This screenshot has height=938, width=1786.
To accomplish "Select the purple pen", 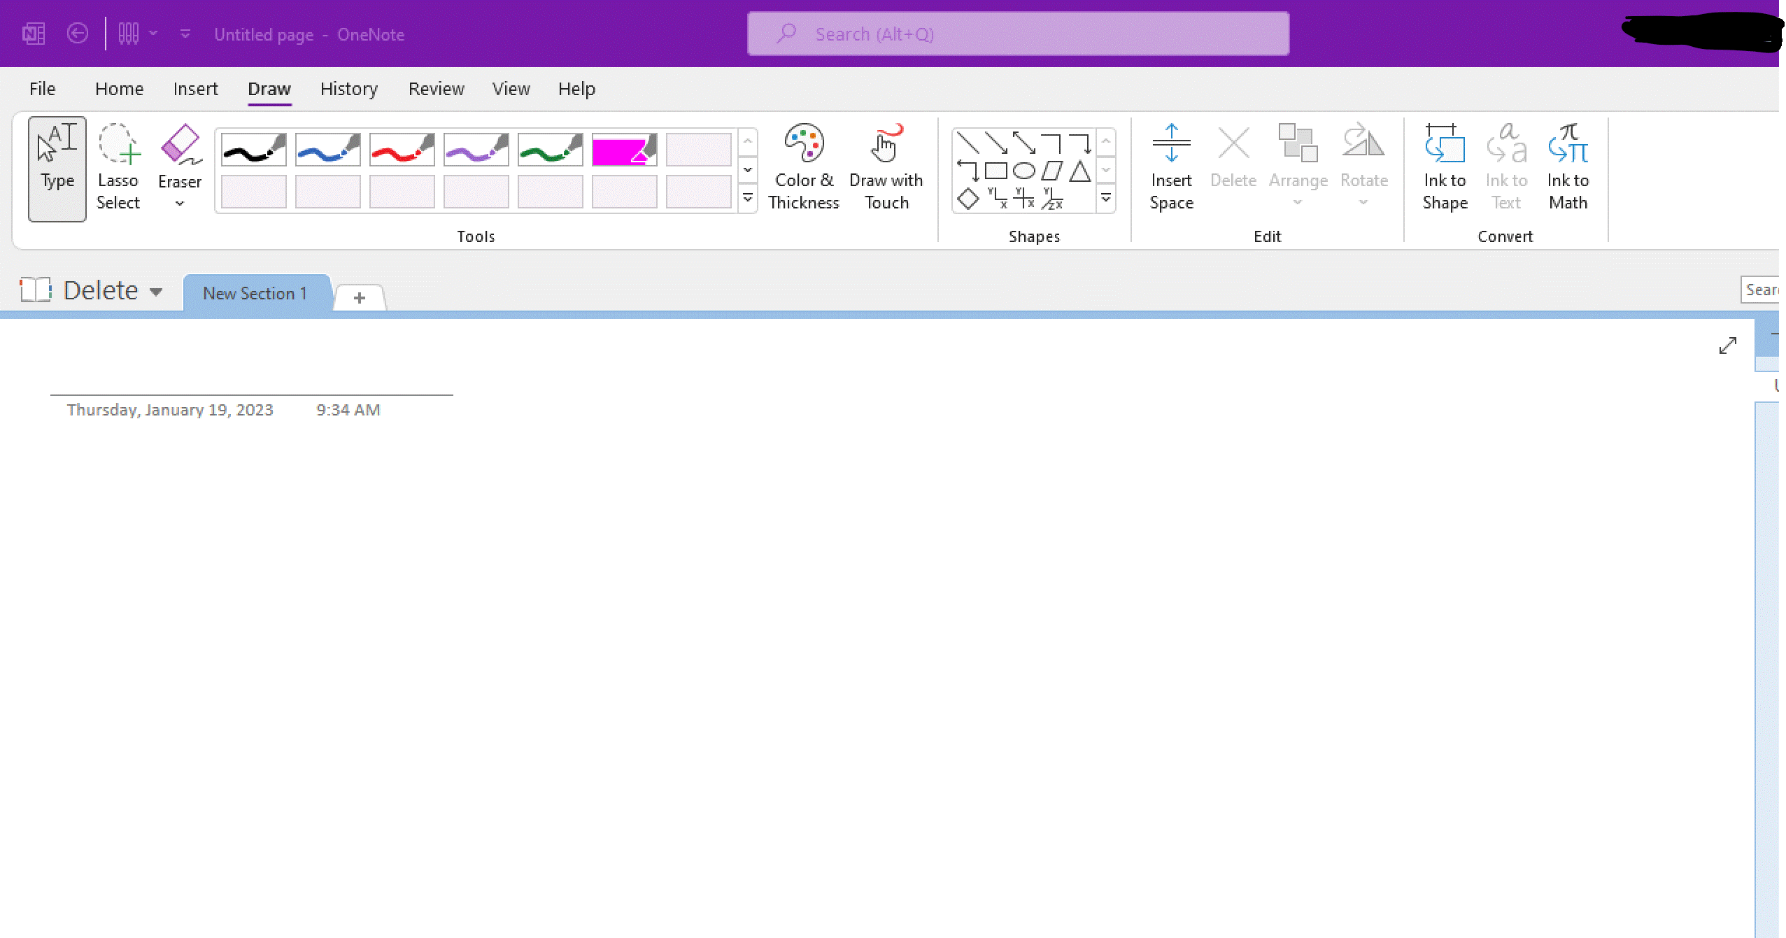I will click(476, 150).
